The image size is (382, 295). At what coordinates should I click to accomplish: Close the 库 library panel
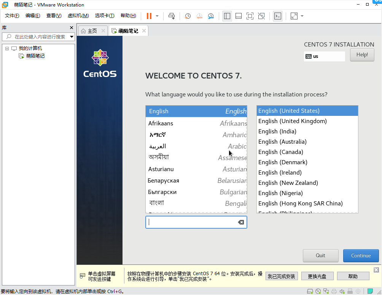click(x=72, y=27)
